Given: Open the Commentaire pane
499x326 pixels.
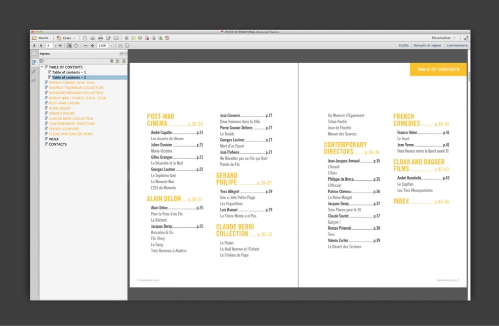Looking at the screenshot, I should (x=457, y=45).
